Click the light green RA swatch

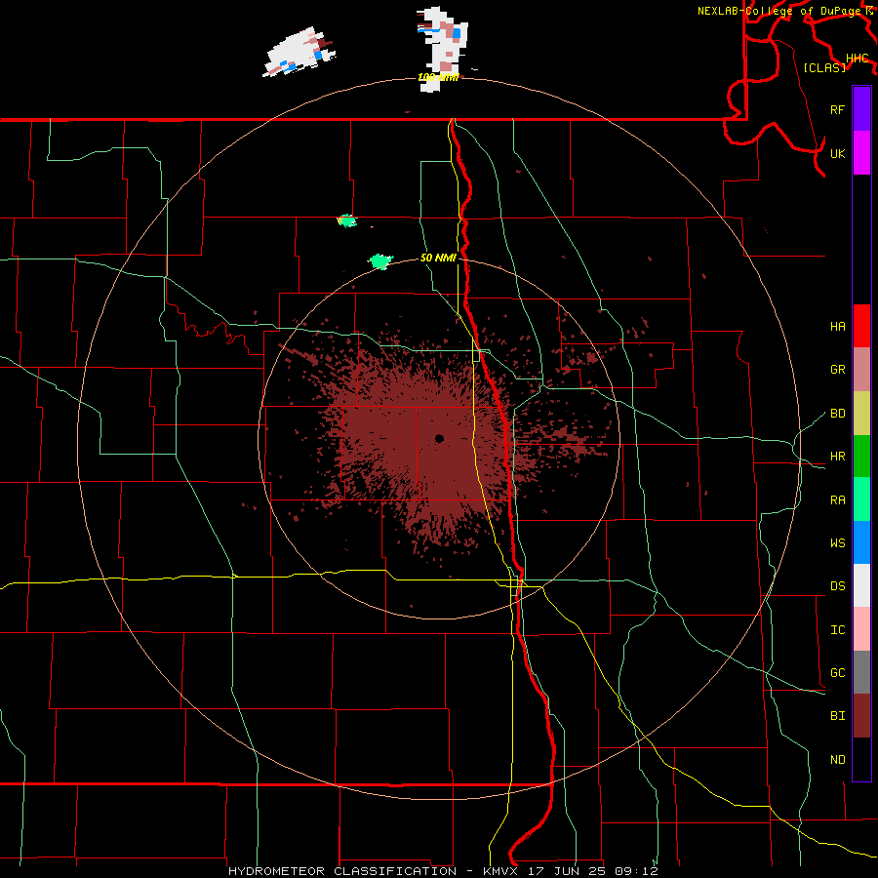point(861,499)
